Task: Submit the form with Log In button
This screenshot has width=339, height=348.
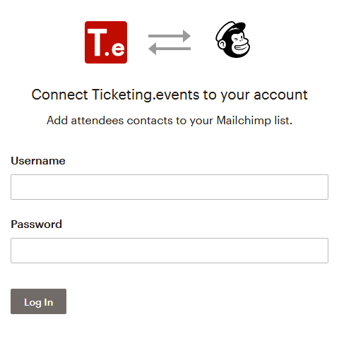Action: pos(38,301)
